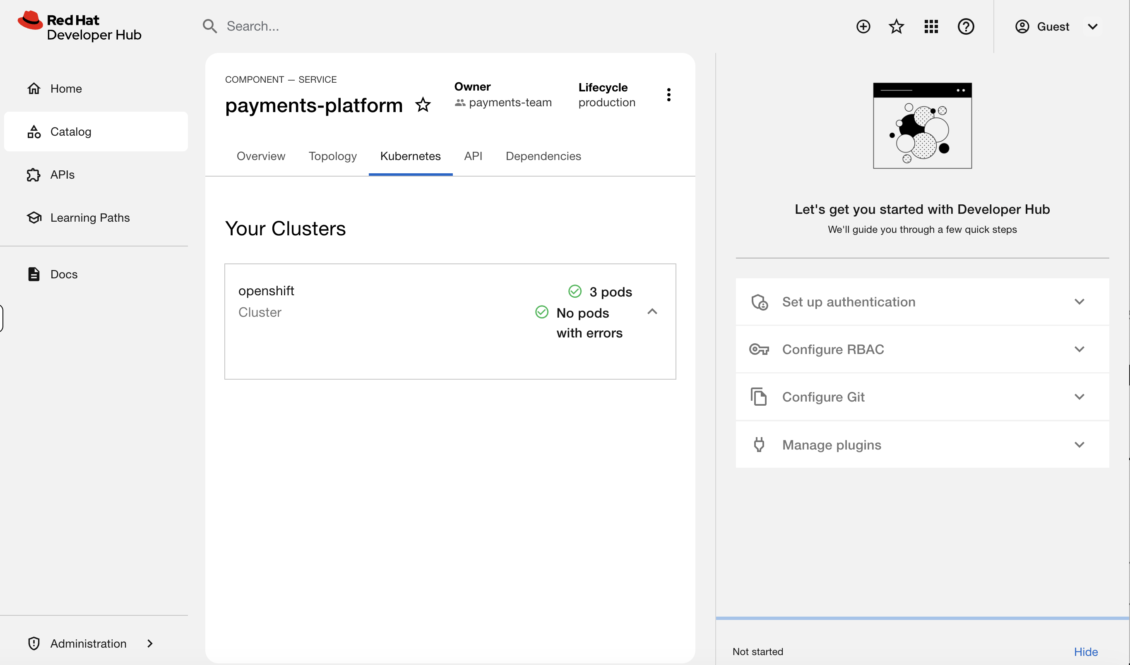Click the COMPONENT — SERVICE label
Image resolution: width=1130 pixels, height=665 pixels.
[281, 79]
